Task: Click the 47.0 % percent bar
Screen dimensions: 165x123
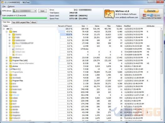Action: point(65,32)
